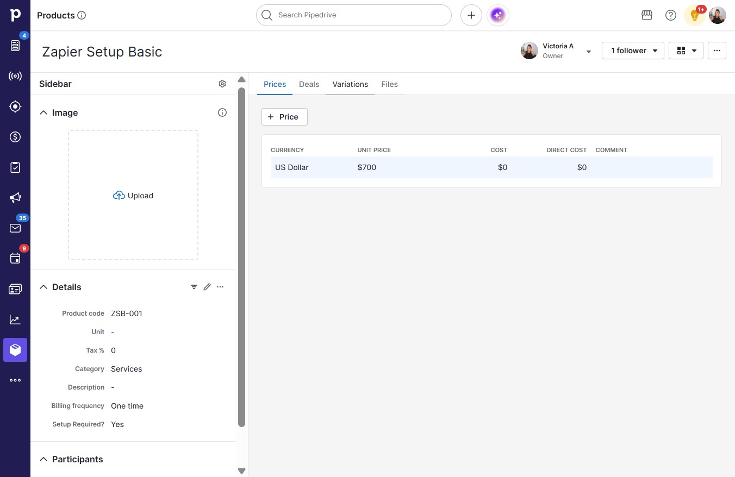Open the target-shaped focus icon in sidebar

coord(15,106)
